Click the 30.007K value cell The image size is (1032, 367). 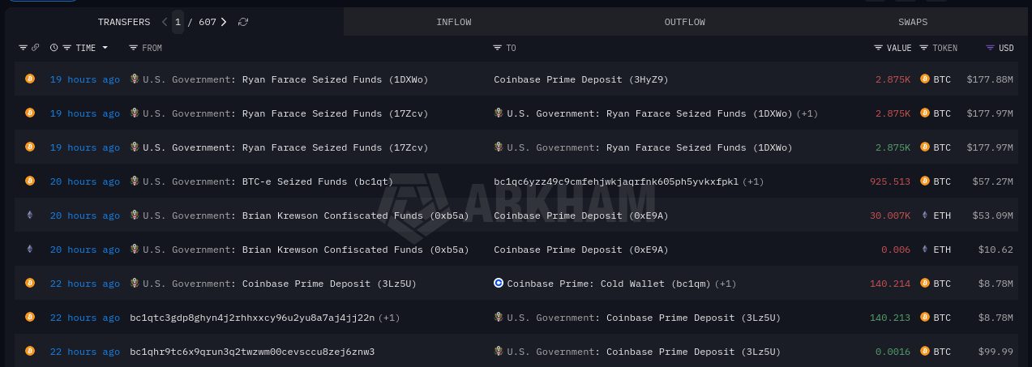click(x=890, y=216)
